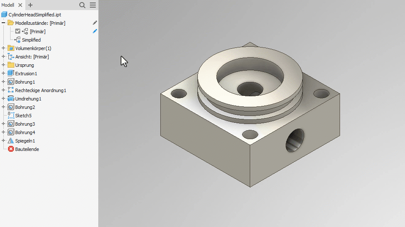
Task: Select the Bohrung3 label
Action: [x=25, y=124]
